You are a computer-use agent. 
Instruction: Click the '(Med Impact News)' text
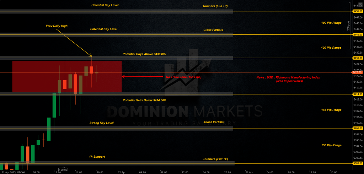tap(289, 81)
